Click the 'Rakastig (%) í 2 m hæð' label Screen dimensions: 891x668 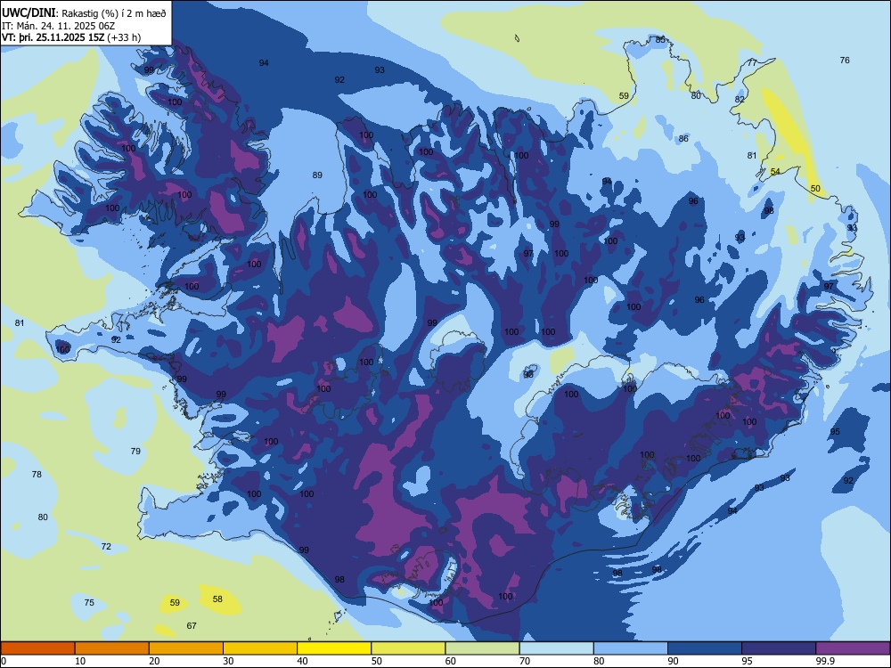pos(114,13)
